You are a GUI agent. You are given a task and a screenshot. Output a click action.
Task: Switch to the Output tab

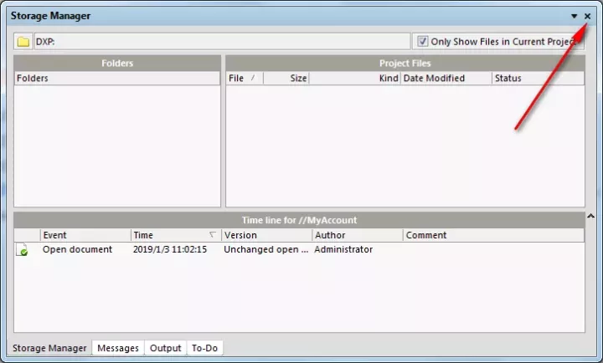click(x=165, y=348)
